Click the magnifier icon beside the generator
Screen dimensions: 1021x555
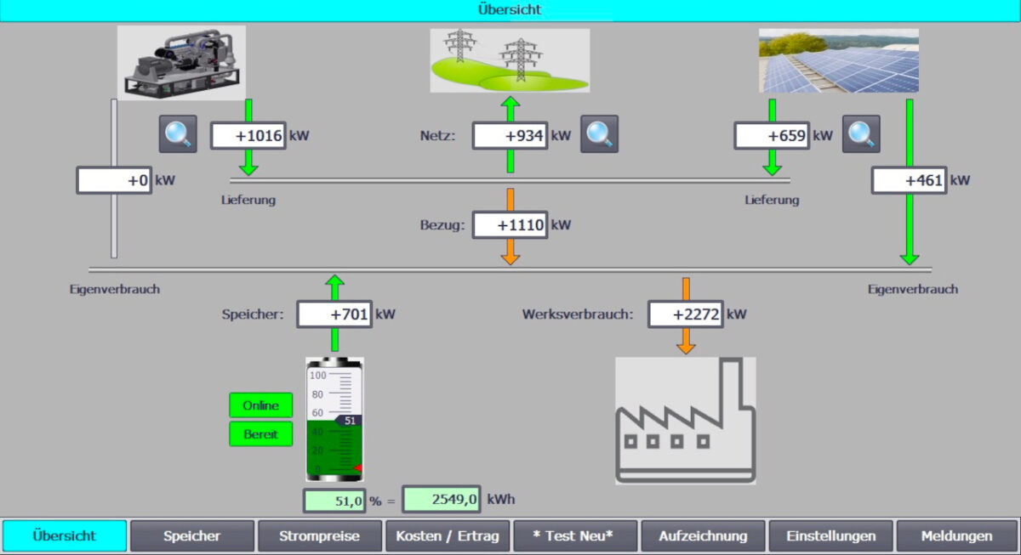178,134
